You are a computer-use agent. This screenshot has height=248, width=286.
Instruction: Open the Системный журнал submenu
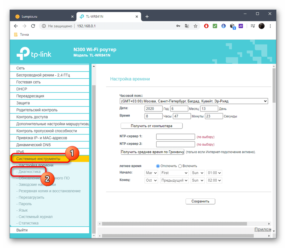click(x=35, y=217)
